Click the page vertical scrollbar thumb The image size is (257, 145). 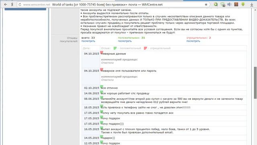(x=255, y=83)
